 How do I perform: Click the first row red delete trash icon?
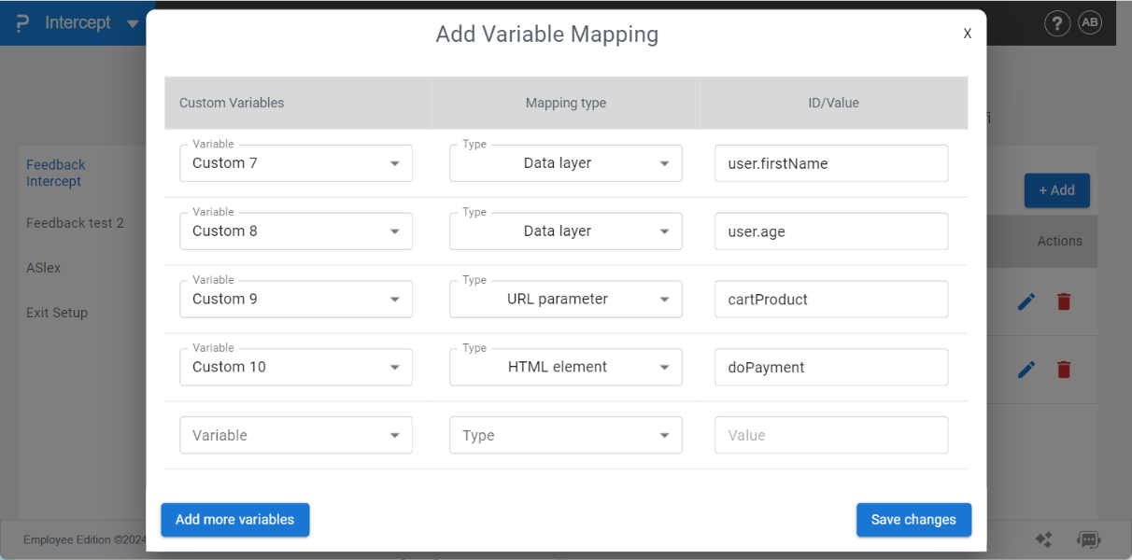pos(1064,301)
